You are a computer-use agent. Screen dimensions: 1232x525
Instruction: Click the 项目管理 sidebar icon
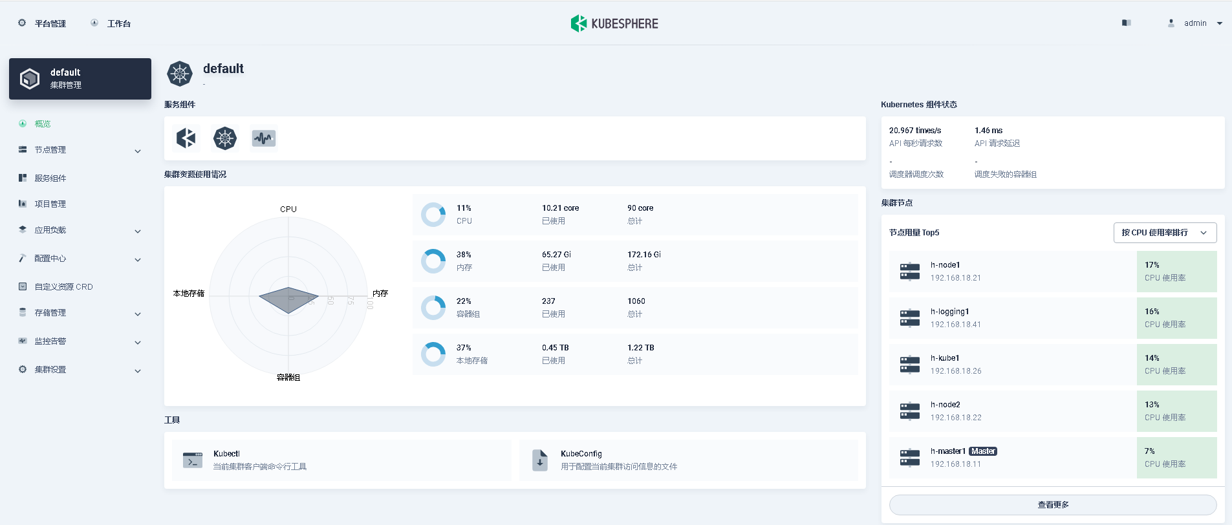click(23, 204)
